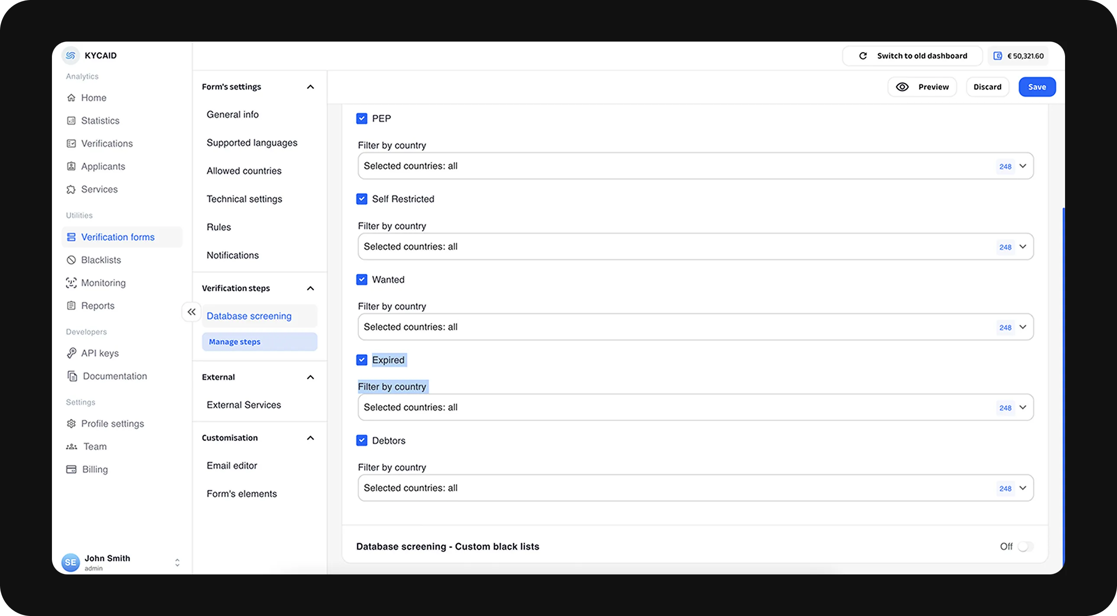This screenshot has width=1117, height=616.
Task: Click the Documentation pages icon
Action: click(72, 376)
